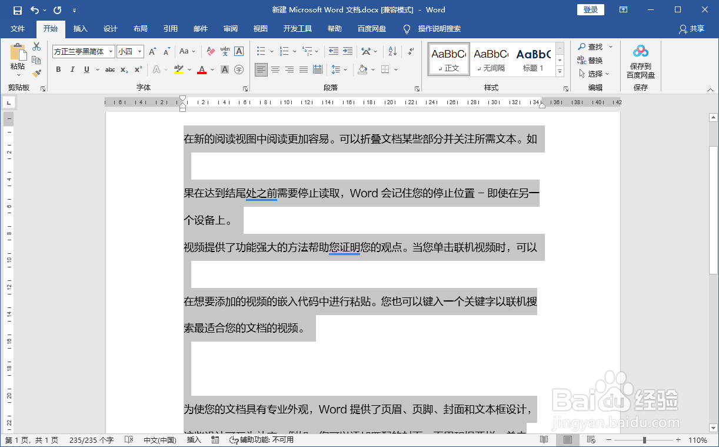
Task: Switch to the 审阅 (Review) tab
Action: tap(231, 29)
